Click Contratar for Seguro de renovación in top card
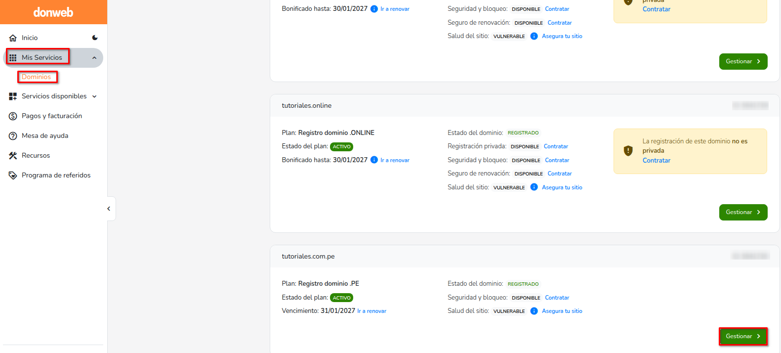781x353 pixels. pyautogui.click(x=560, y=23)
